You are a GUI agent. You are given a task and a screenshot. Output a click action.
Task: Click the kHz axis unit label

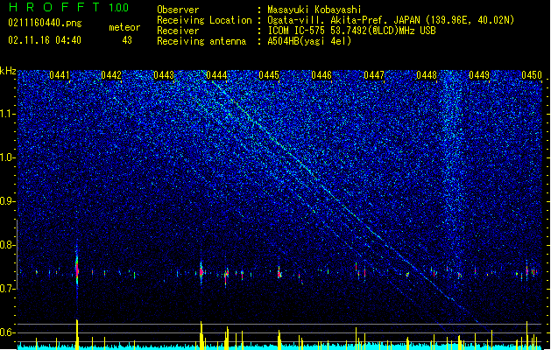pyautogui.click(x=8, y=71)
